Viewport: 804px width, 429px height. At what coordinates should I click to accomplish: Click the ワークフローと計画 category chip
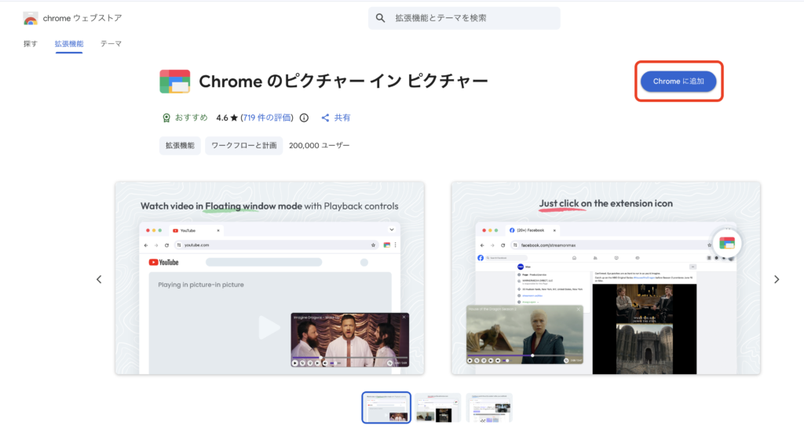(x=244, y=145)
